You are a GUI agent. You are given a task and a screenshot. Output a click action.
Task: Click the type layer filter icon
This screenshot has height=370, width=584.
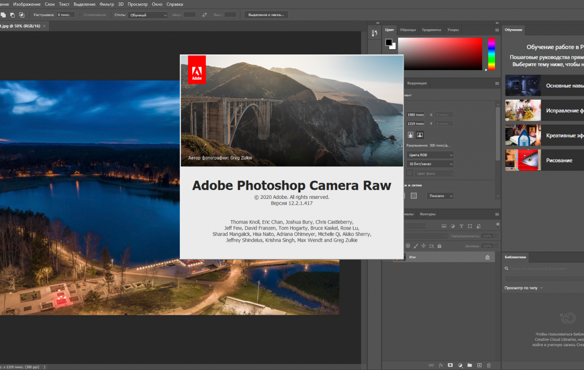[461, 226]
